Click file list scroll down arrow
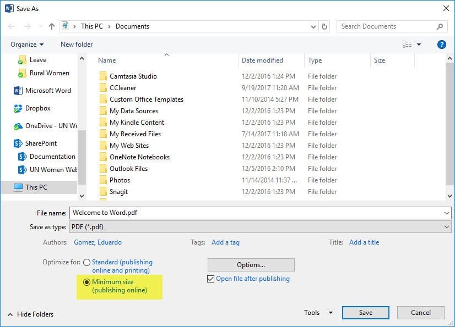The height and width of the screenshot is (327, 455). (449, 196)
